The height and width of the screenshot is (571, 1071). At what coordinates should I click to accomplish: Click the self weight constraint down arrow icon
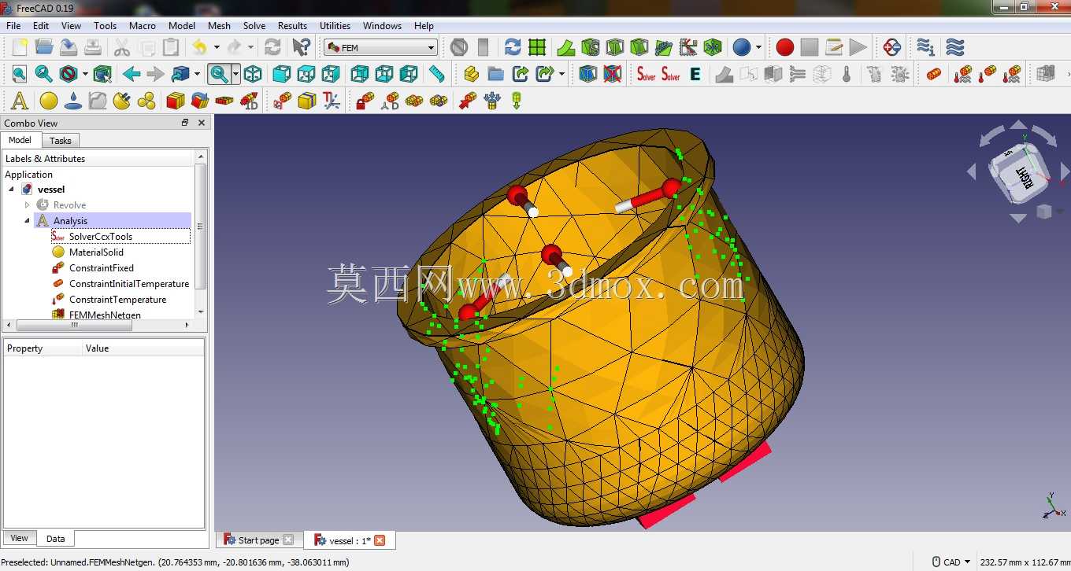coord(517,101)
